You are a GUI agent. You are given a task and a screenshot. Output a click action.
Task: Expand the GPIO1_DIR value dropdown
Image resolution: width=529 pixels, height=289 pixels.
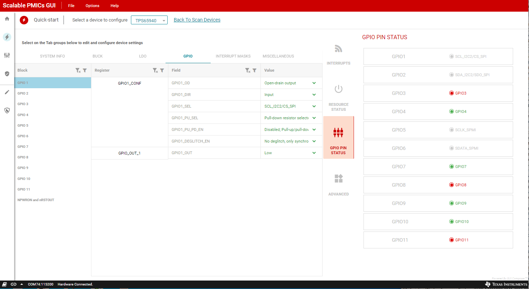(x=314, y=95)
